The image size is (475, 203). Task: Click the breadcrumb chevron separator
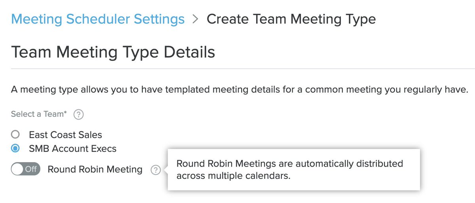195,19
